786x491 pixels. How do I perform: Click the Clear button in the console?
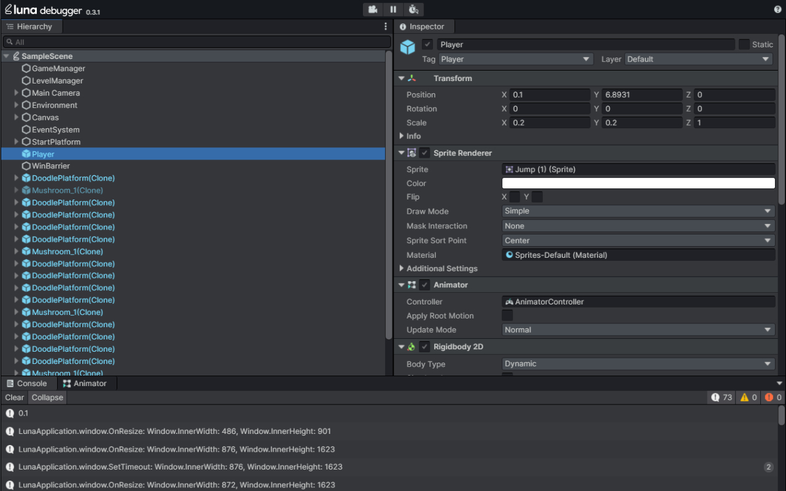(x=14, y=397)
